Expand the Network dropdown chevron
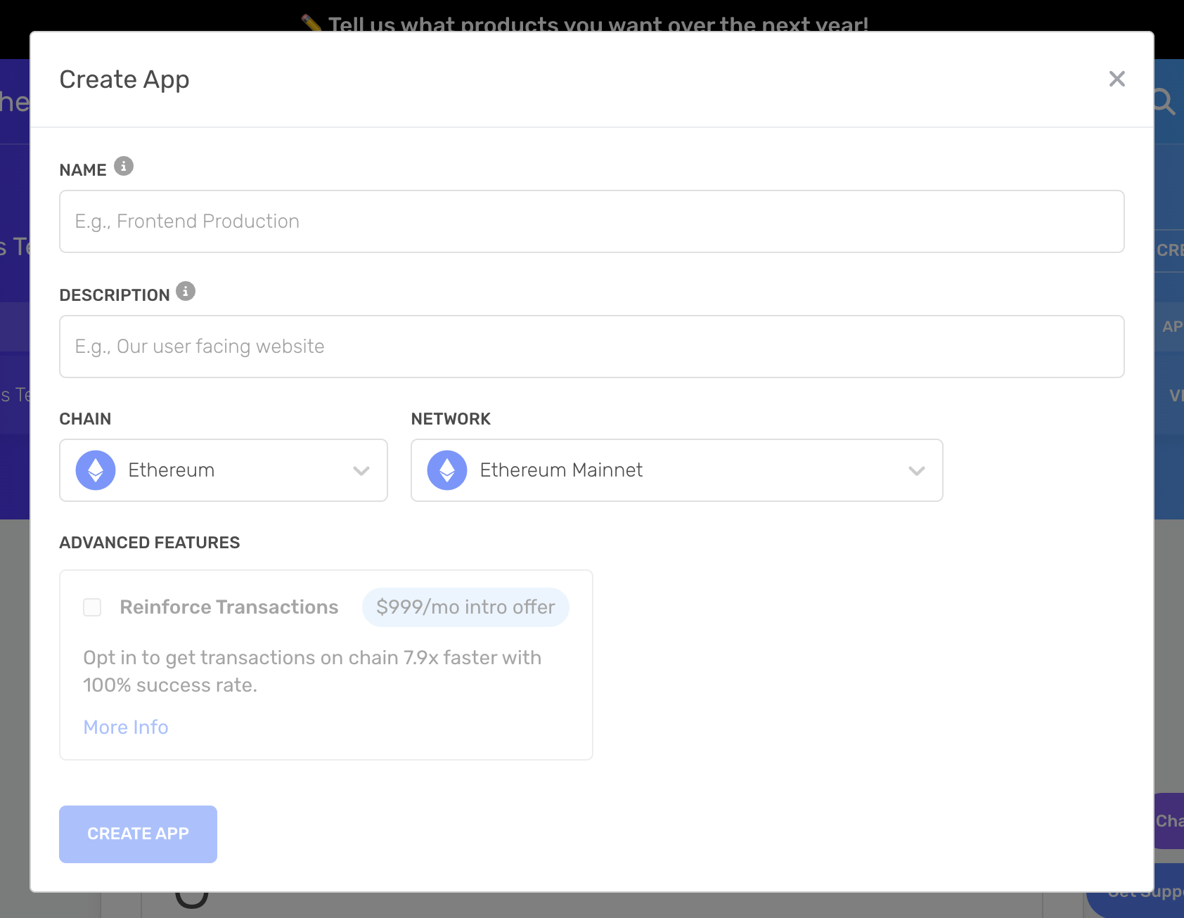Viewport: 1184px width, 918px height. 916,471
